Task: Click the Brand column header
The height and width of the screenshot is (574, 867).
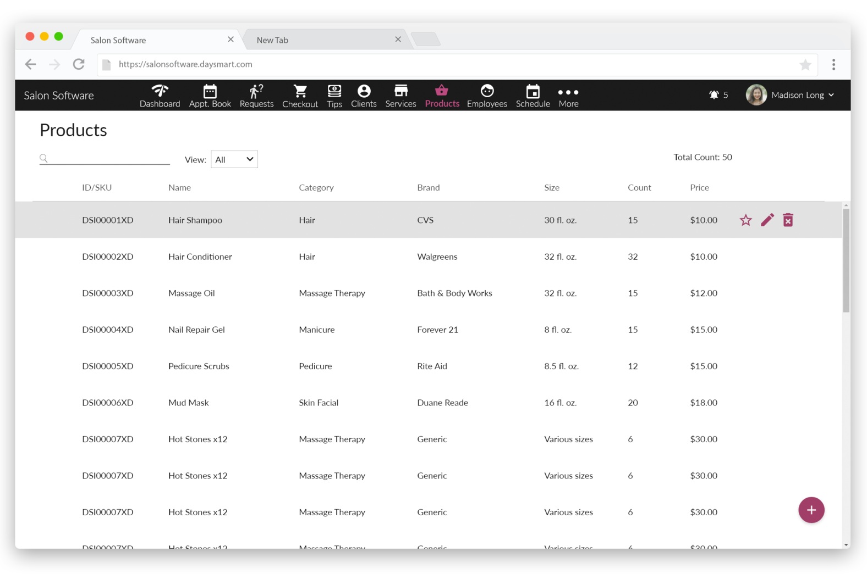Action: click(x=429, y=187)
